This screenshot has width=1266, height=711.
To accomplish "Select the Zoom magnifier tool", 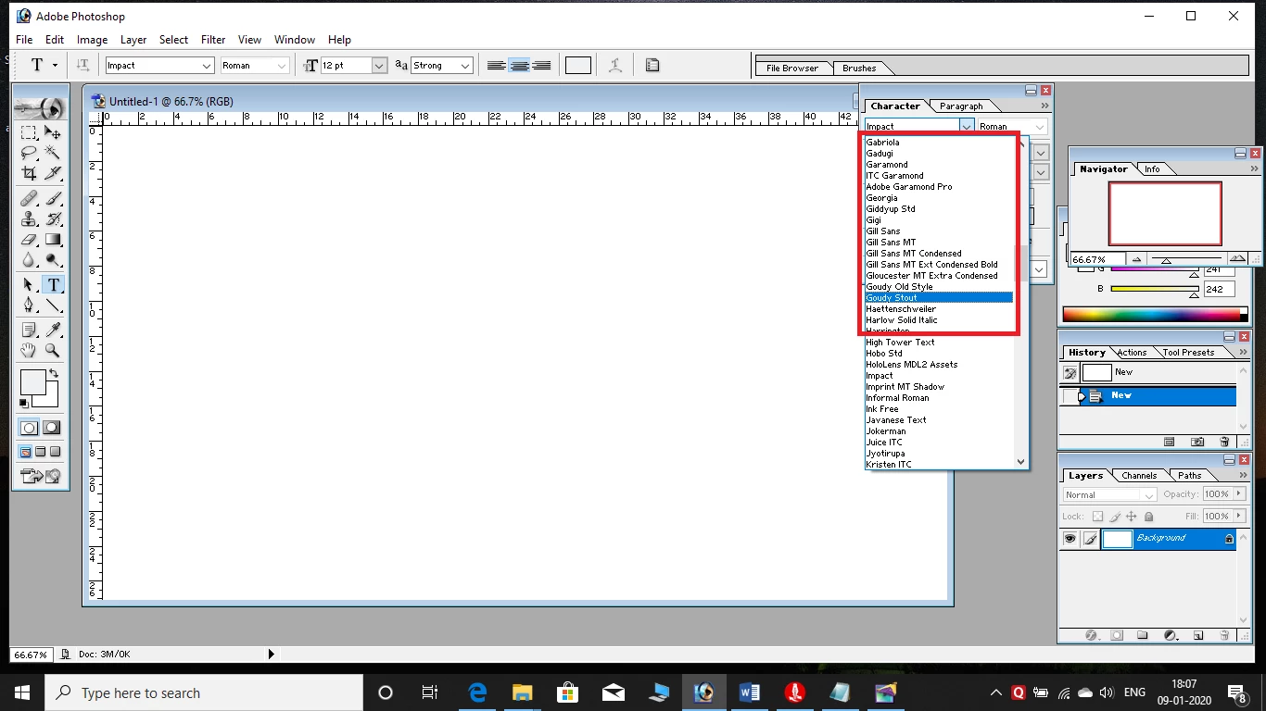I will pos(53,350).
